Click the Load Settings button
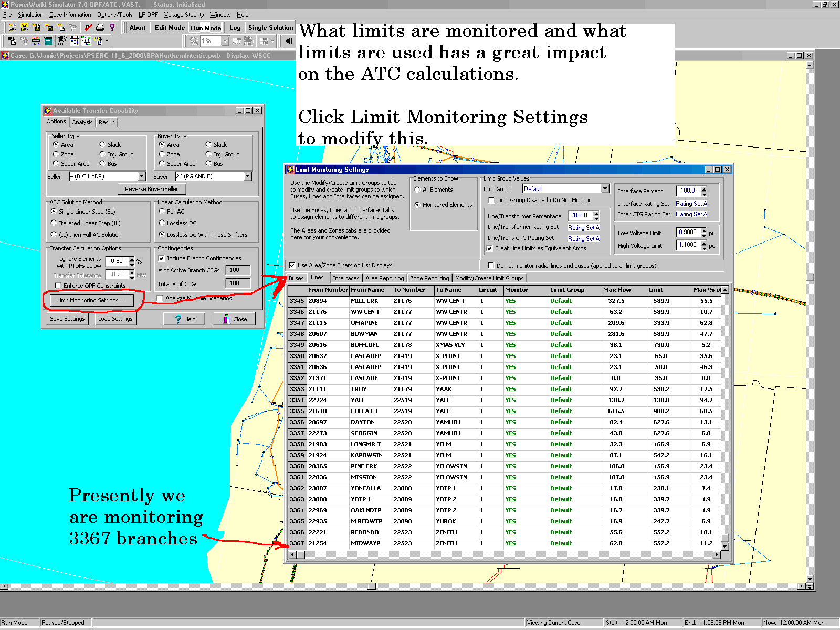The width and height of the screenshot is (840, 630). (115, 319)
